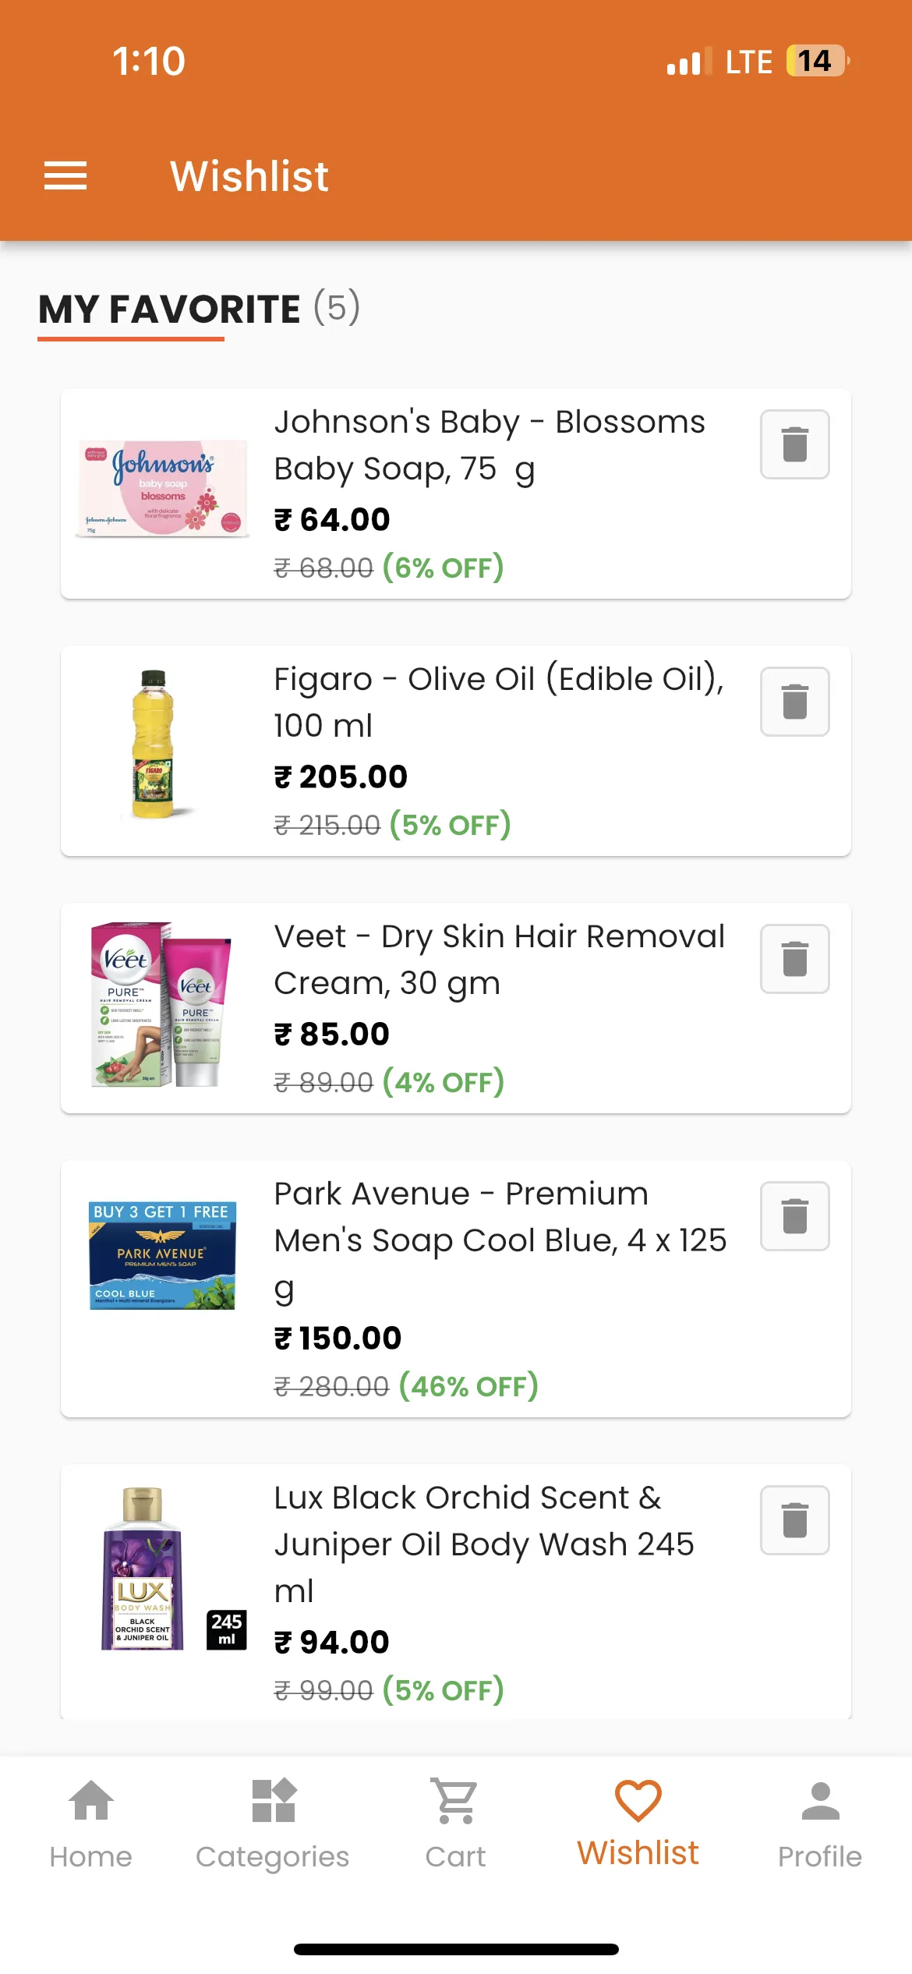Viewport: 912px width, 1974px height.
Task: Open the Profile tab
Action: click(820, 1824)
